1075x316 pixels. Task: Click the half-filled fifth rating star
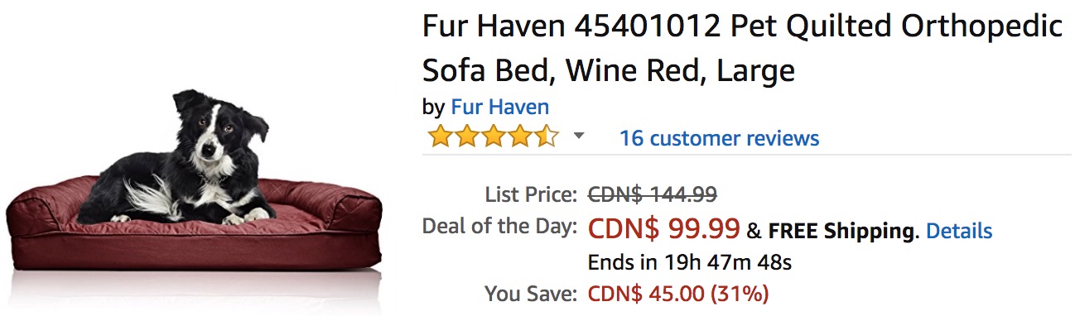(547, 136)
